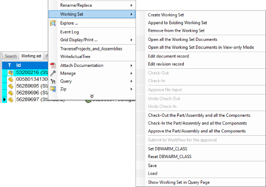The height and width of the screenshot is (187, 266).
Task: Choose Check-Out the Part/Assembly and all Components
Action: [199, 115]
